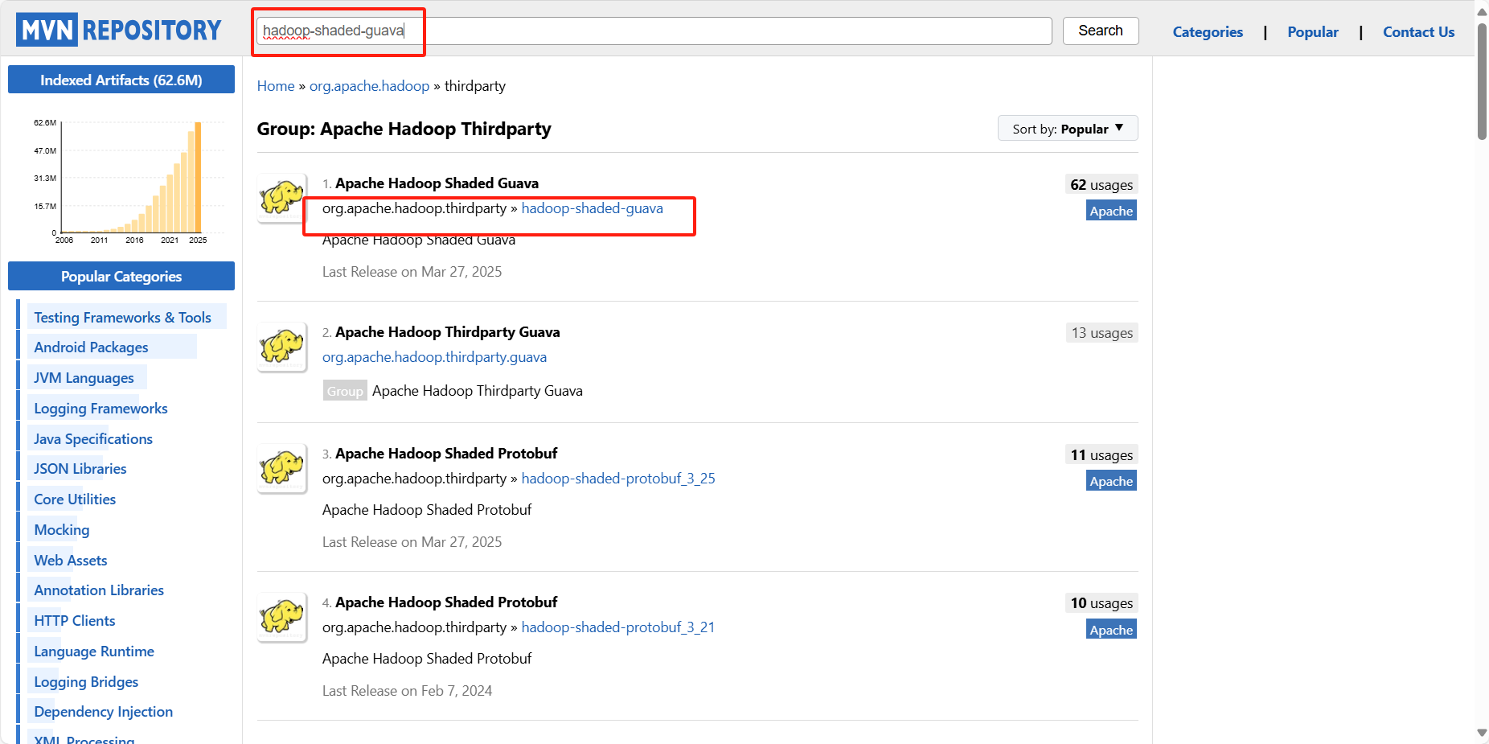Click elephant icon for Apache Hadoop Thirdparty Guava
1489x744 pixels.
point(282,347)
